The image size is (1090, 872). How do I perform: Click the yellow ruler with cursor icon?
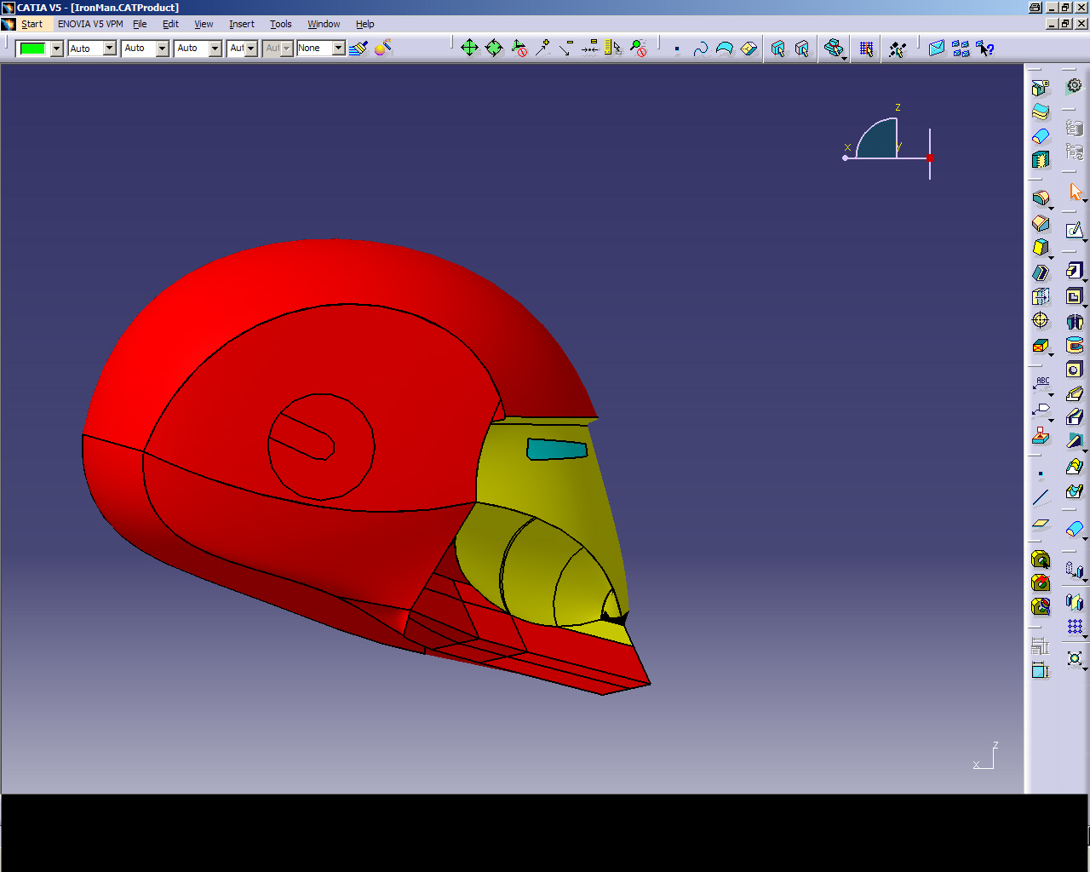tap(613, 49)
